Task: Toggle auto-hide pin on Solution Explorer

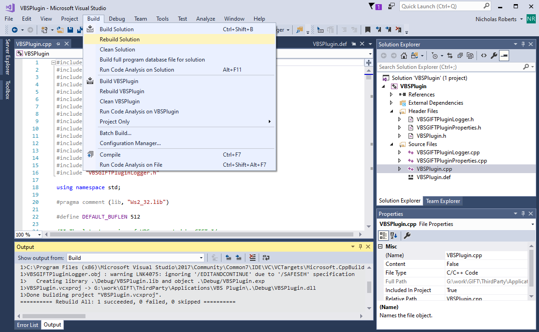Action: click(523, 44)
